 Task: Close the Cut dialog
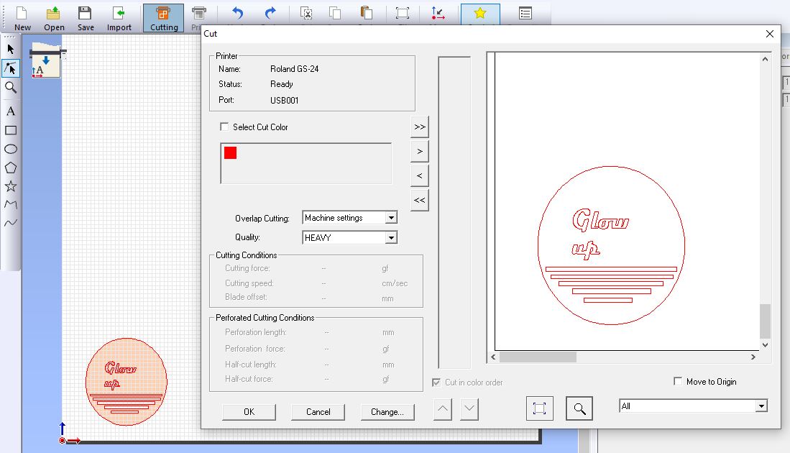769,34
